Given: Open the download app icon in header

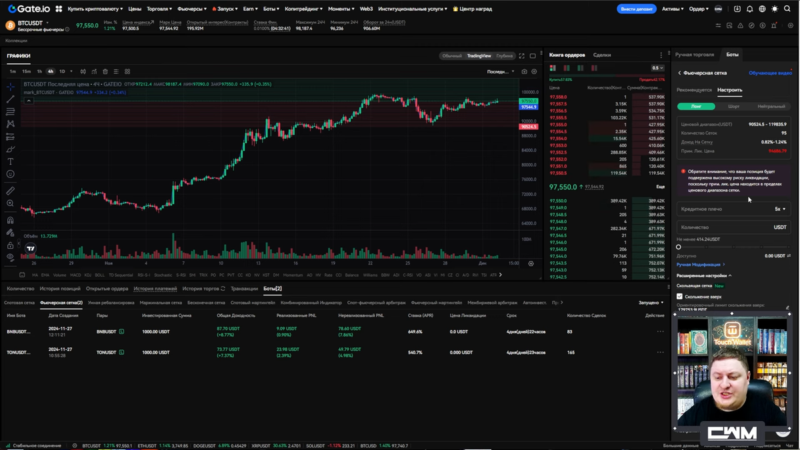Looking at the screenshot, I should click(x=737, y=9).
